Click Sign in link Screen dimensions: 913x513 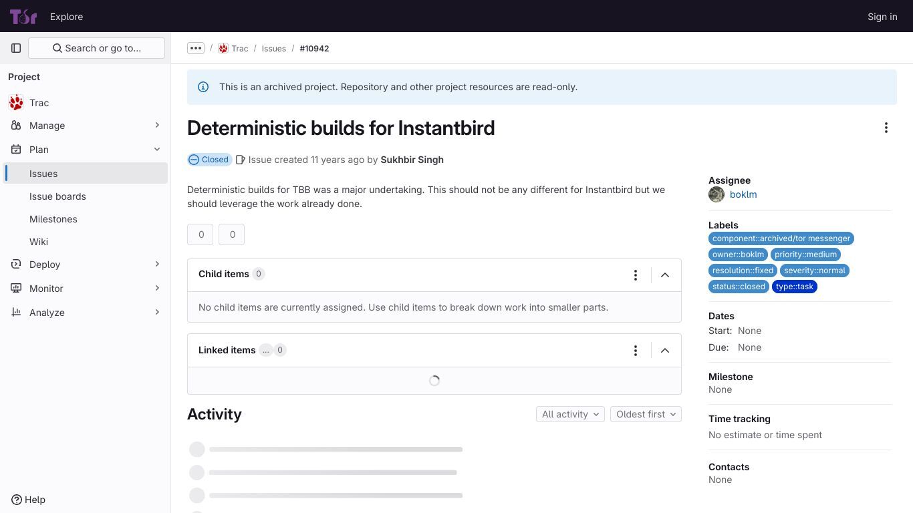pyautogui.click(x=882, y=17)
